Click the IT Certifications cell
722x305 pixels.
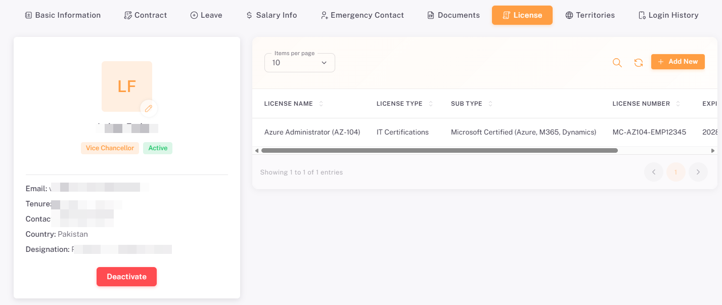402,132
